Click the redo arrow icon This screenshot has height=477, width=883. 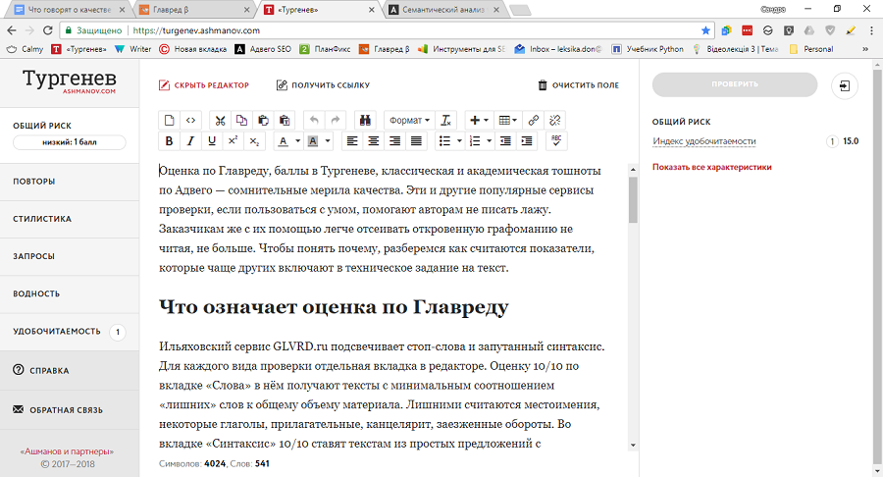(x=336, y=120)
